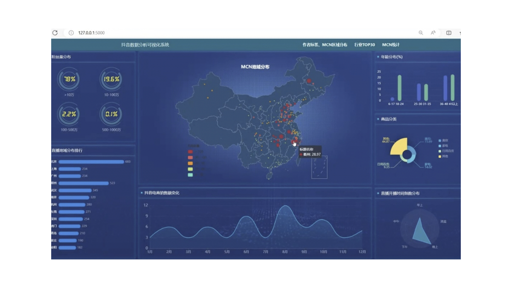Activate the read aloud icon
Viewport: 512px width, 288px height.
tap(433, 33)
